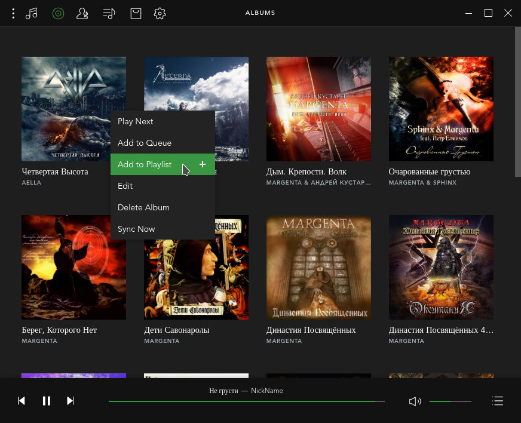This screenshot has height=423, width=521.
Task: Open the Династия Посвящённых album cover
Action: [318, 267]
